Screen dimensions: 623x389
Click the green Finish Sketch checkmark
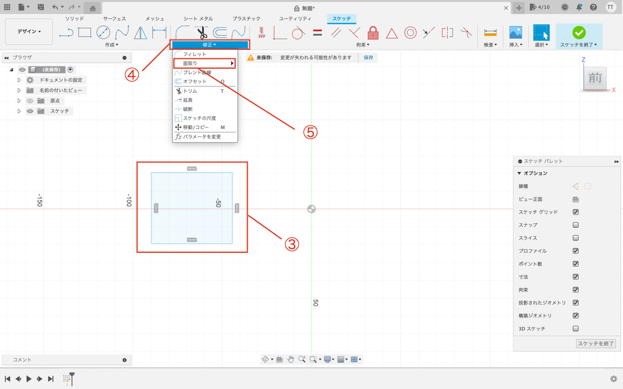coord(579,33)
